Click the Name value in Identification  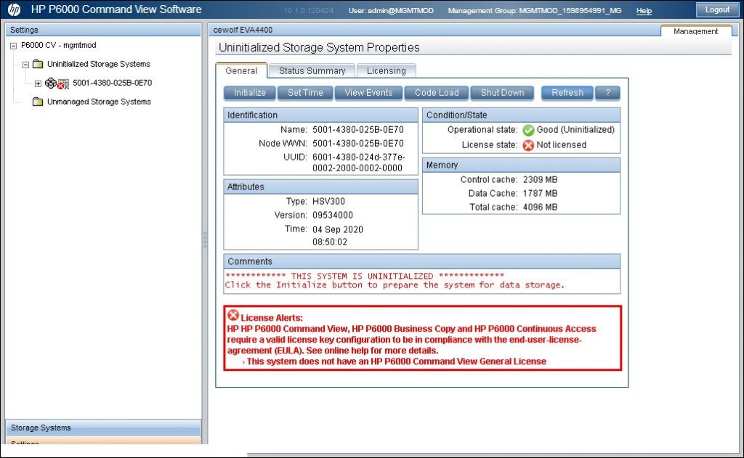(357, 129)
